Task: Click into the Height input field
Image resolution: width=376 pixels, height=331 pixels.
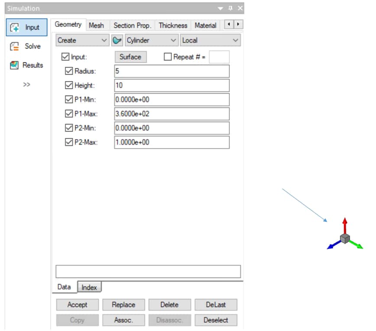Action: tap(172, 85)
